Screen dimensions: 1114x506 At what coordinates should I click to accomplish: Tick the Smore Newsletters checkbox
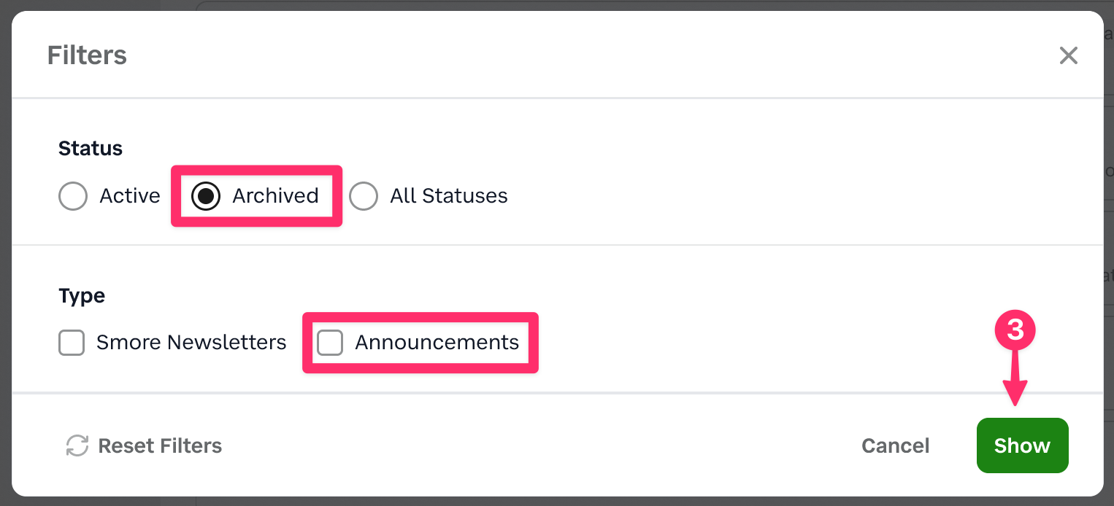pos(72,343)
